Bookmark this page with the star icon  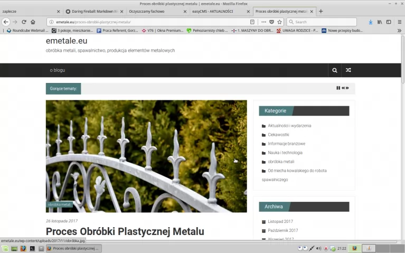pyautogui.click(x=279, y=22)
